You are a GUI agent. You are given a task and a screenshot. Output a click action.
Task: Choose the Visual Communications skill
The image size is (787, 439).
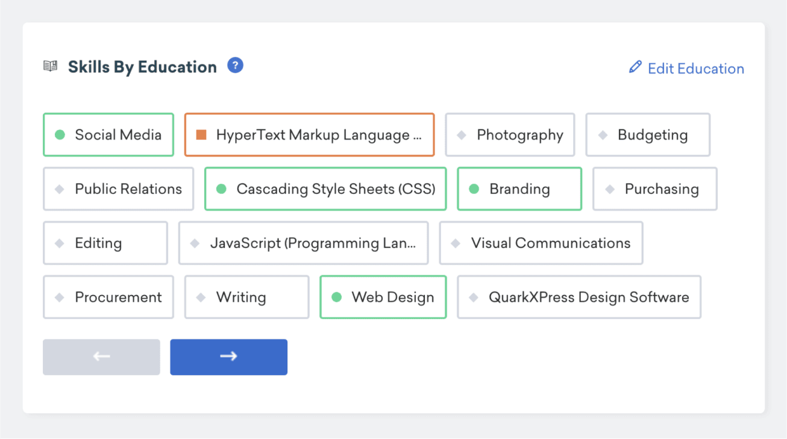[541, 243]
